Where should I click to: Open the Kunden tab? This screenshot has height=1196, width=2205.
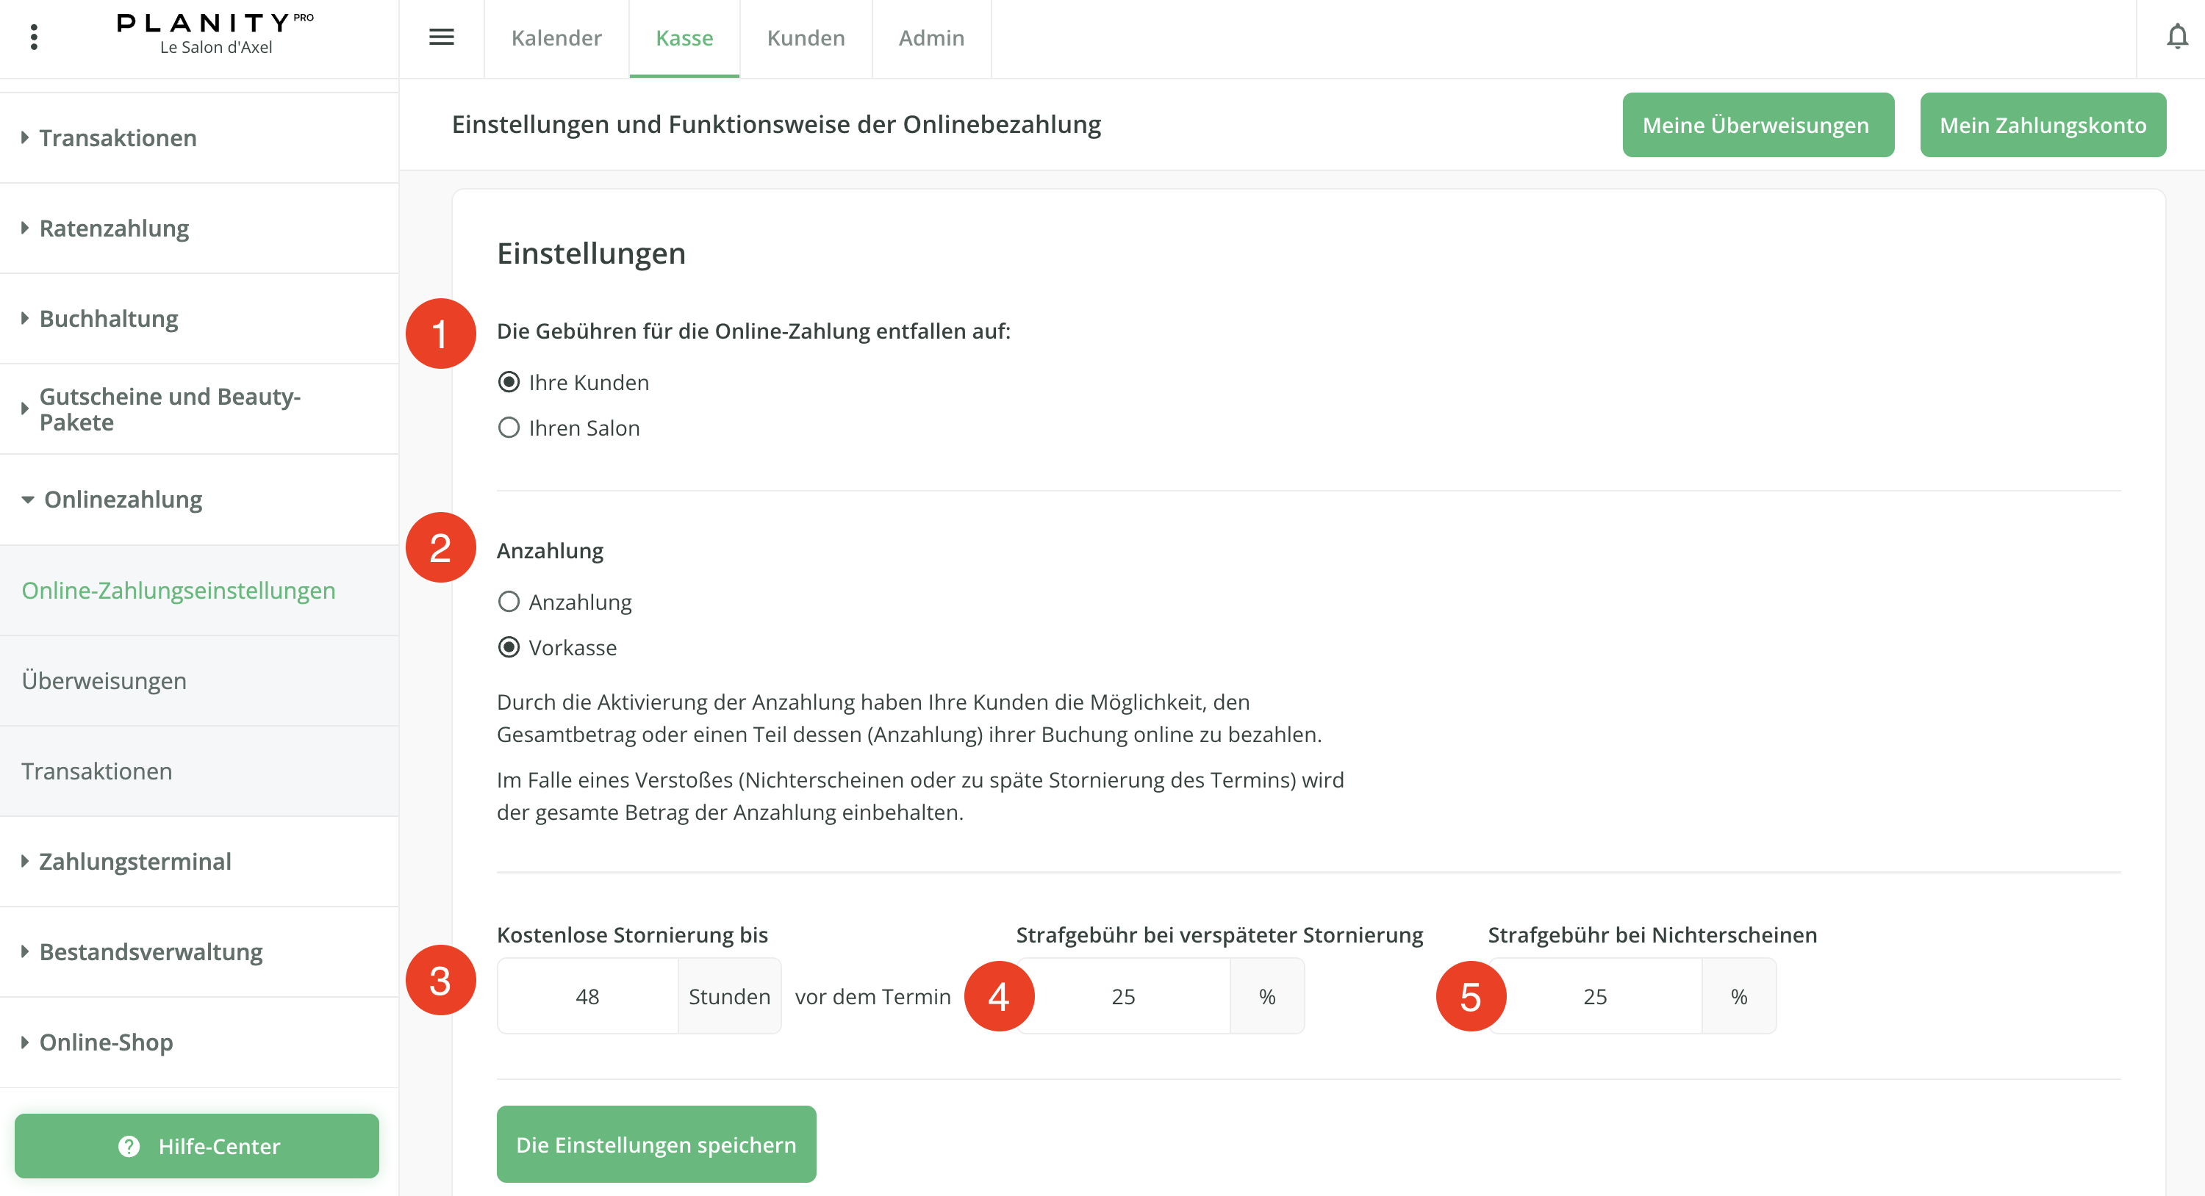click(x=806, y=38)
